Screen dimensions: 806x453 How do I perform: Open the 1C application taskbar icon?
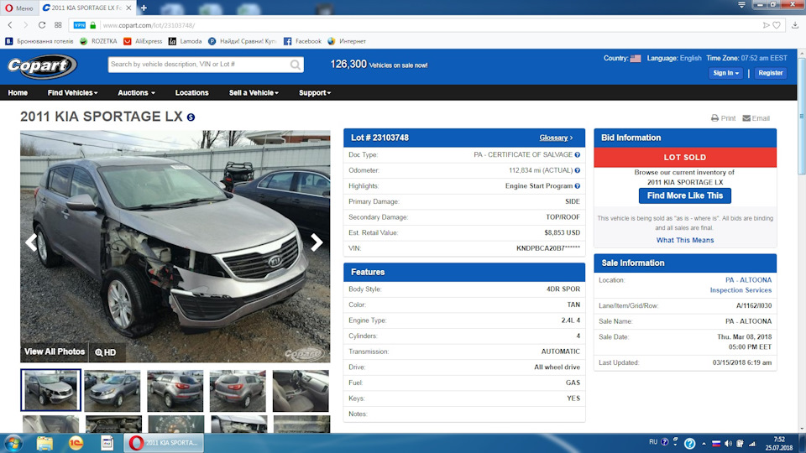tap(76, 443)
